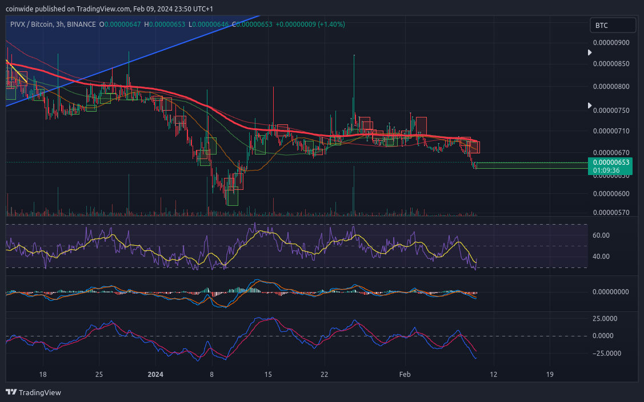Click the TradingView logo at bottom

[33, 392]
